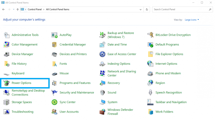Open the AutoPlay icon

tap(54, 35)
